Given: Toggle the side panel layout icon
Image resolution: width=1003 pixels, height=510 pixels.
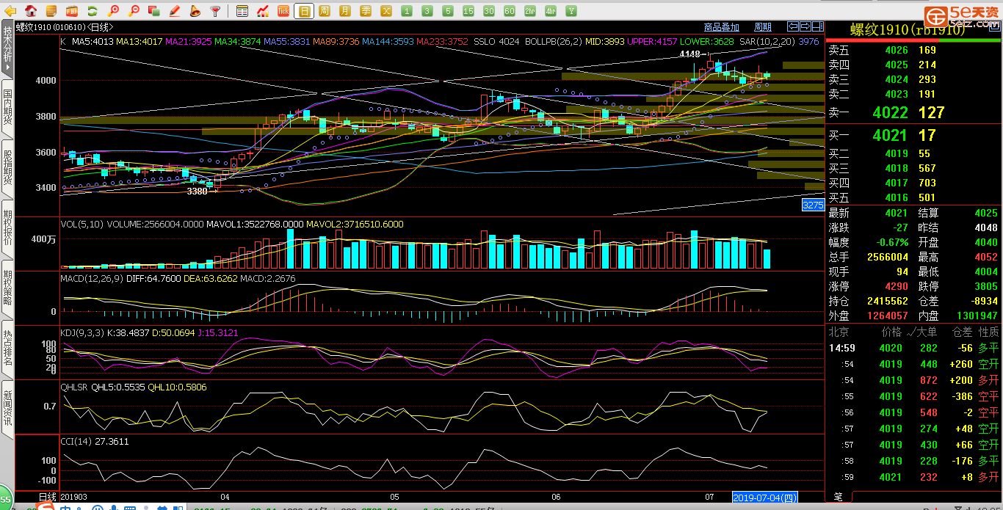Looking at the screenshot, I should pyautogui.click(x=818, y=26).
